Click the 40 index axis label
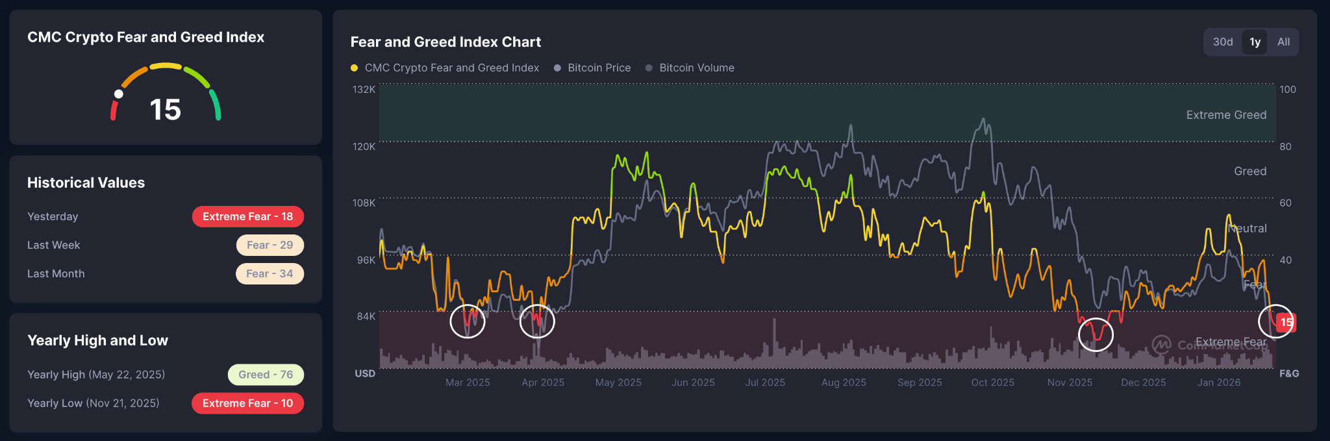Viewport: 1330px width, 441px height. 1285,260
